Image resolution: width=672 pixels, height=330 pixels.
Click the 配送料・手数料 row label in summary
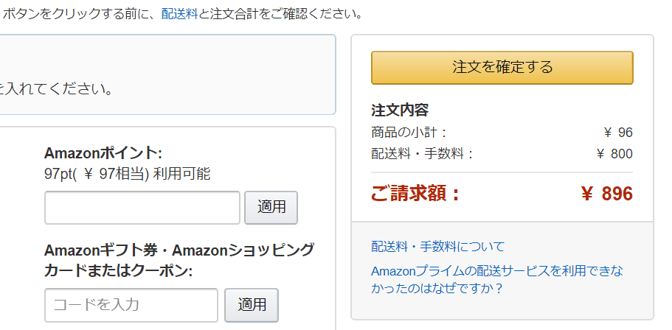coord(422,154)
